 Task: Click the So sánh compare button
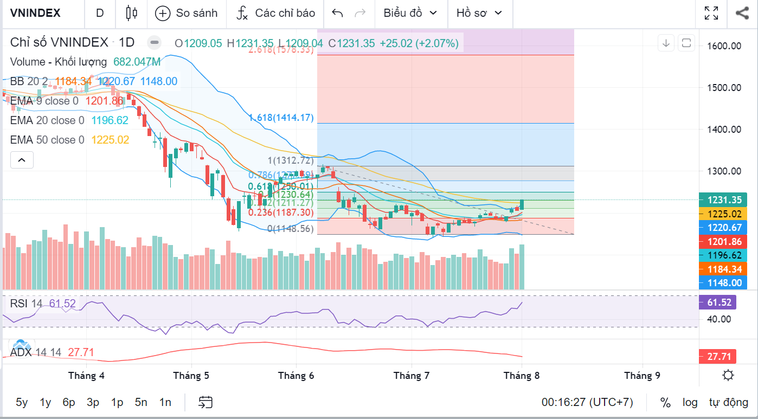click(187, 14)
